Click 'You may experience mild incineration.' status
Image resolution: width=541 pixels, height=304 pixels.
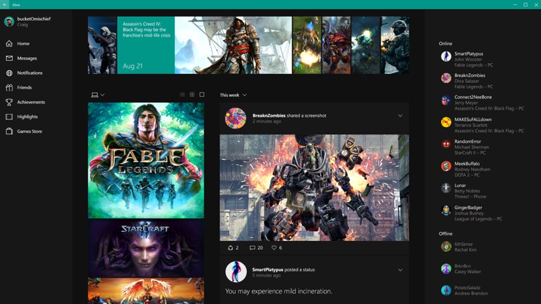279,291
